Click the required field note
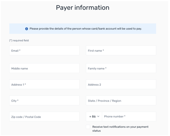 point(19,40)
